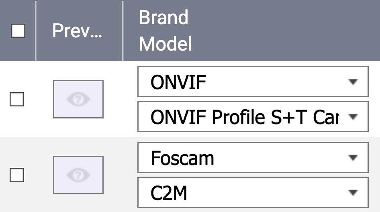Click the preview eye icon in Foscam row
The width and height of the screenshot is (380, 212).
78,175
